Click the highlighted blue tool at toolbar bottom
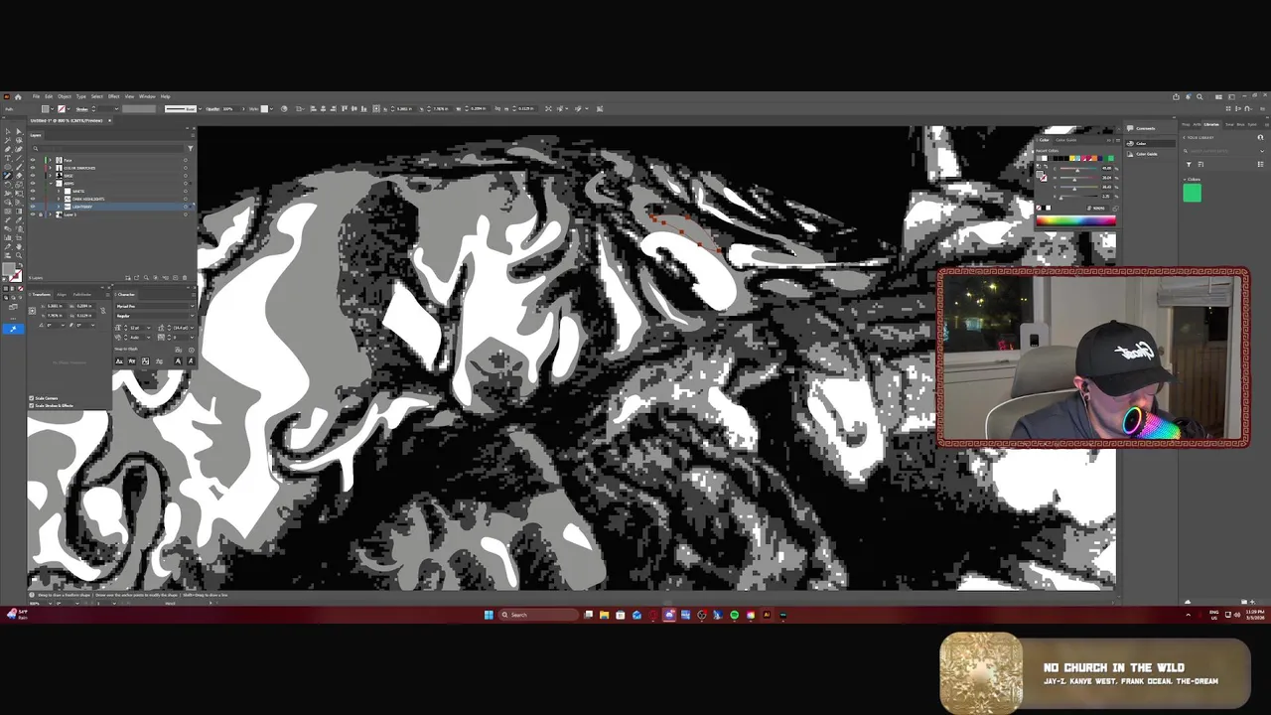This screenshot has height=715, width=1271. [x=13, y=329]
